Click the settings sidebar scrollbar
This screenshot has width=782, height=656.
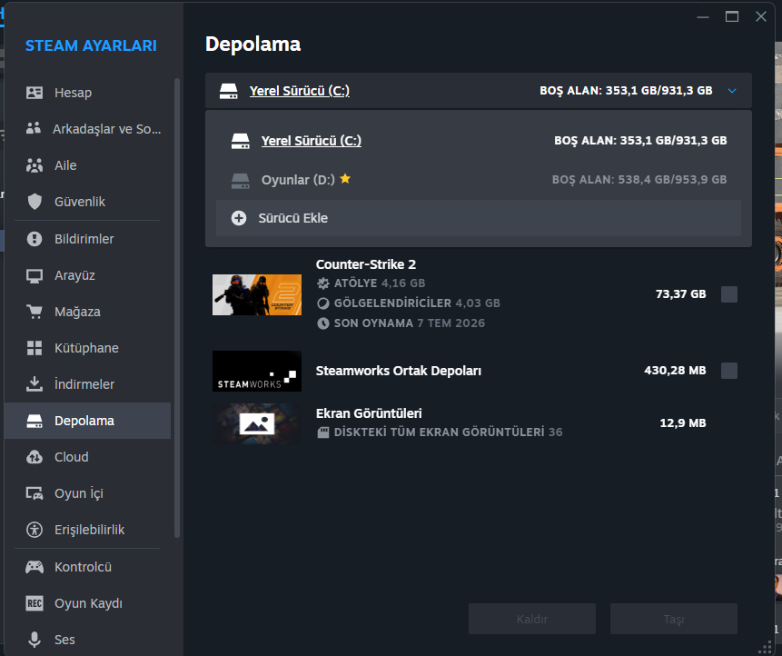[x=176, y=308]
